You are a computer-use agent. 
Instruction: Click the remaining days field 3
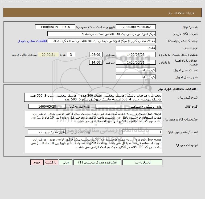point(71,54)
